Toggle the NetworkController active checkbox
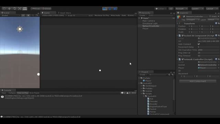 coord(184,17)
